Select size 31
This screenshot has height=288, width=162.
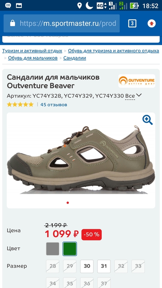tap(104, 266)
